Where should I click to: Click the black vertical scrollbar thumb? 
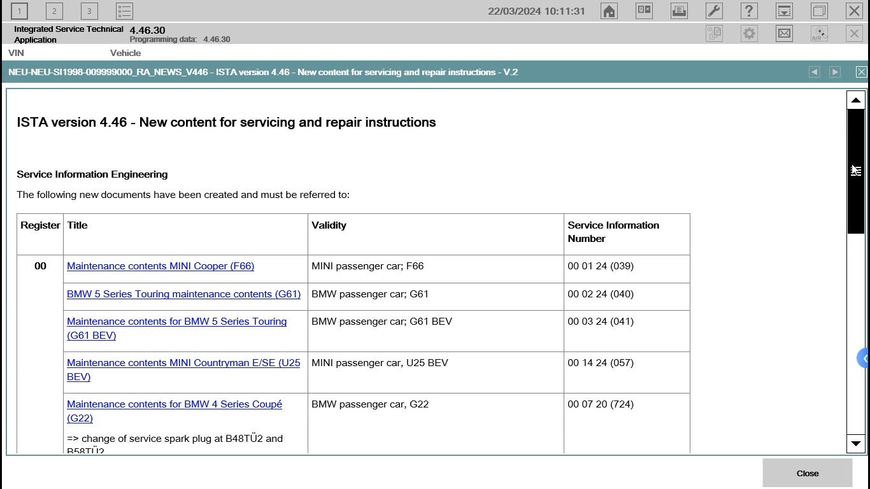click(855, 171)
